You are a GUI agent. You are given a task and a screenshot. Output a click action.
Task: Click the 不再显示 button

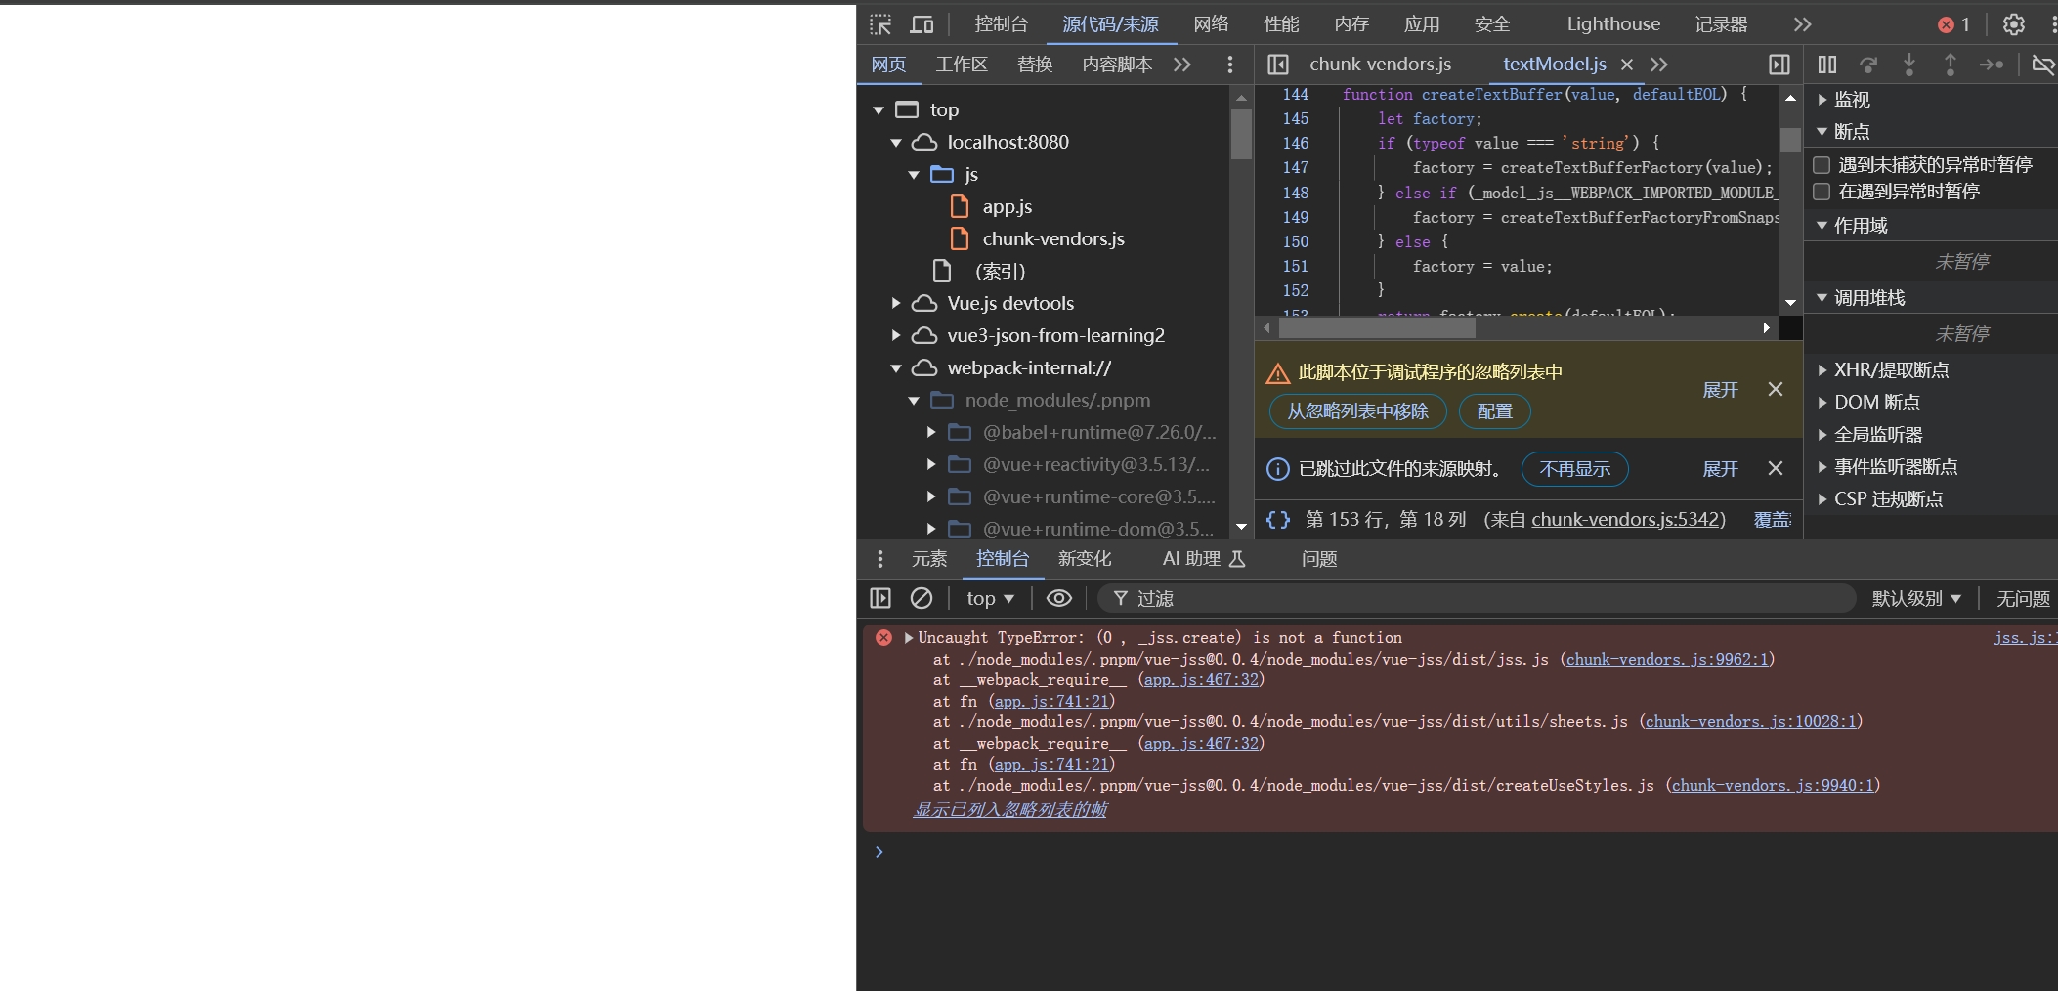tap(1574, 469)
